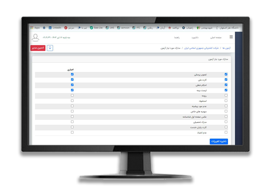Enable the selection checkbox for رزومه
The image size is (271, 196).
(x=226, y=95)
